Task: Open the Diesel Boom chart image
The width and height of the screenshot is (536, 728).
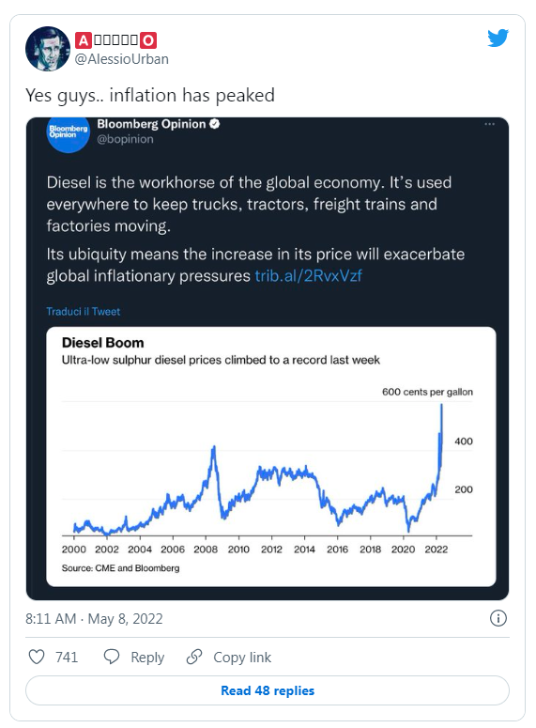Action: point(271,457)
